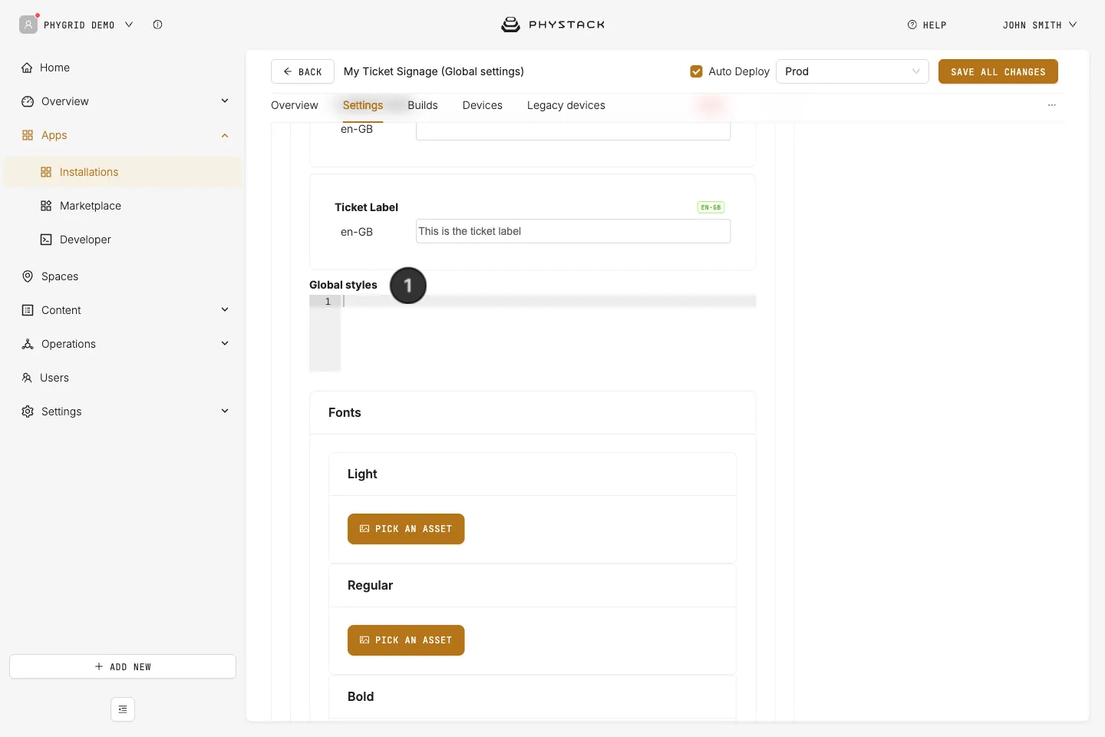Collapse sidebar using bottom menu icon

click(123, 709)
